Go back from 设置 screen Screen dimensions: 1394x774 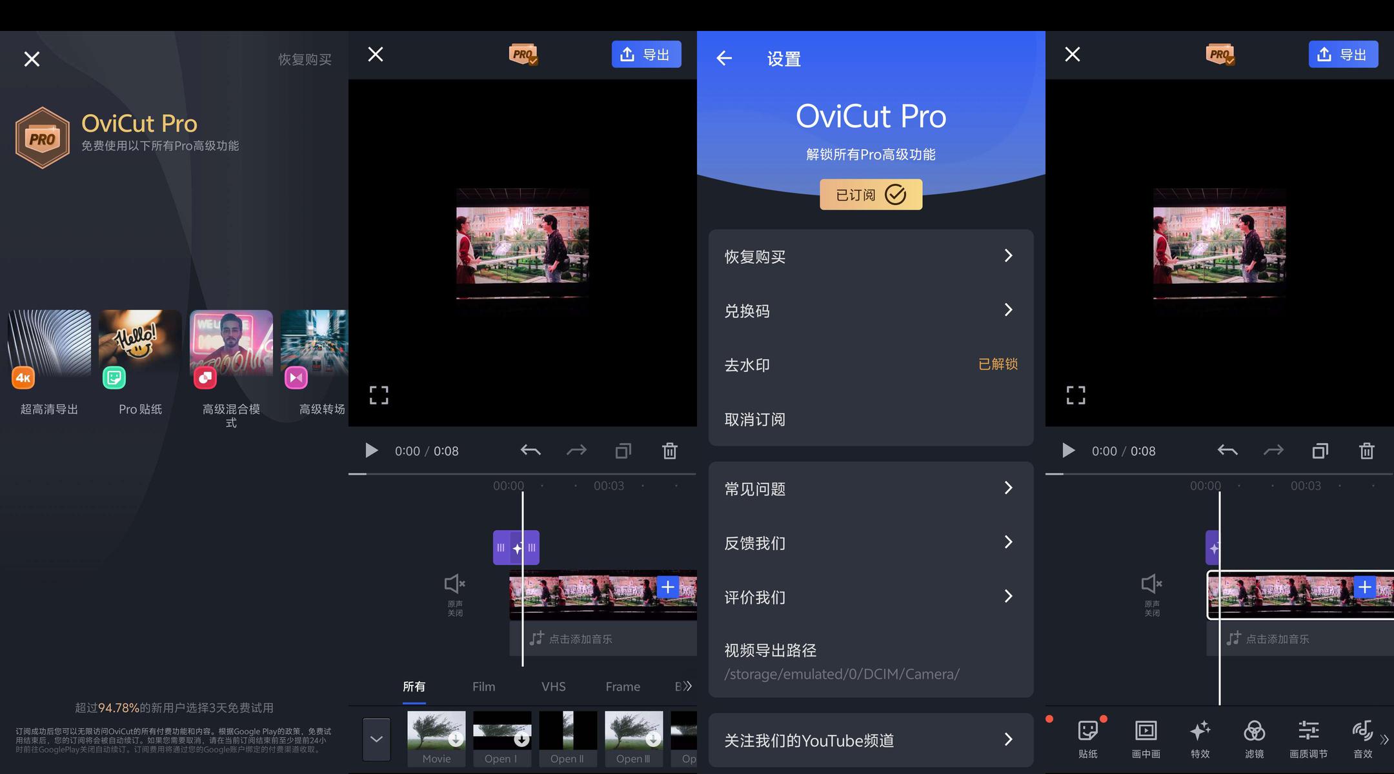[x=724, y=59]
